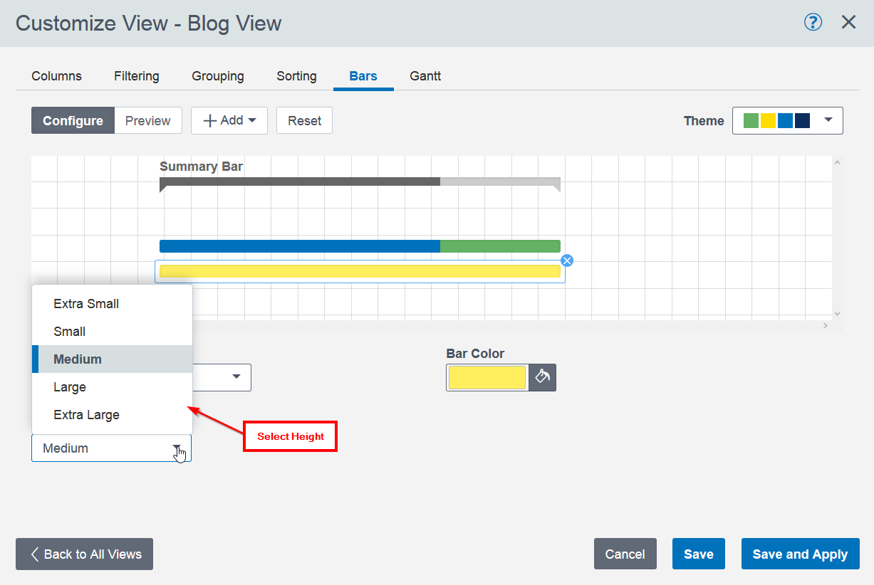Open the Gantt tab
This screenshot has width=874, height=585.
tap(425, 76)
